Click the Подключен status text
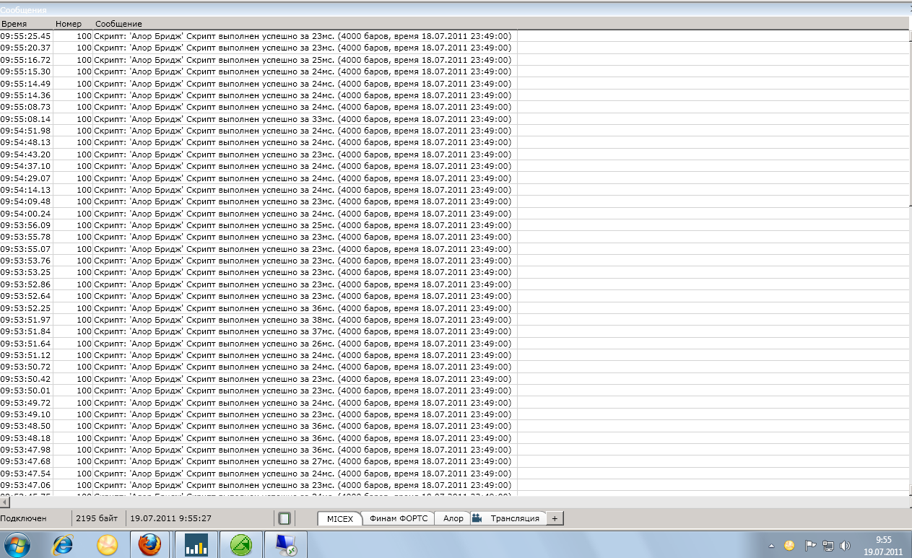This screenshot has width=912, height=558. click(24, 518)
